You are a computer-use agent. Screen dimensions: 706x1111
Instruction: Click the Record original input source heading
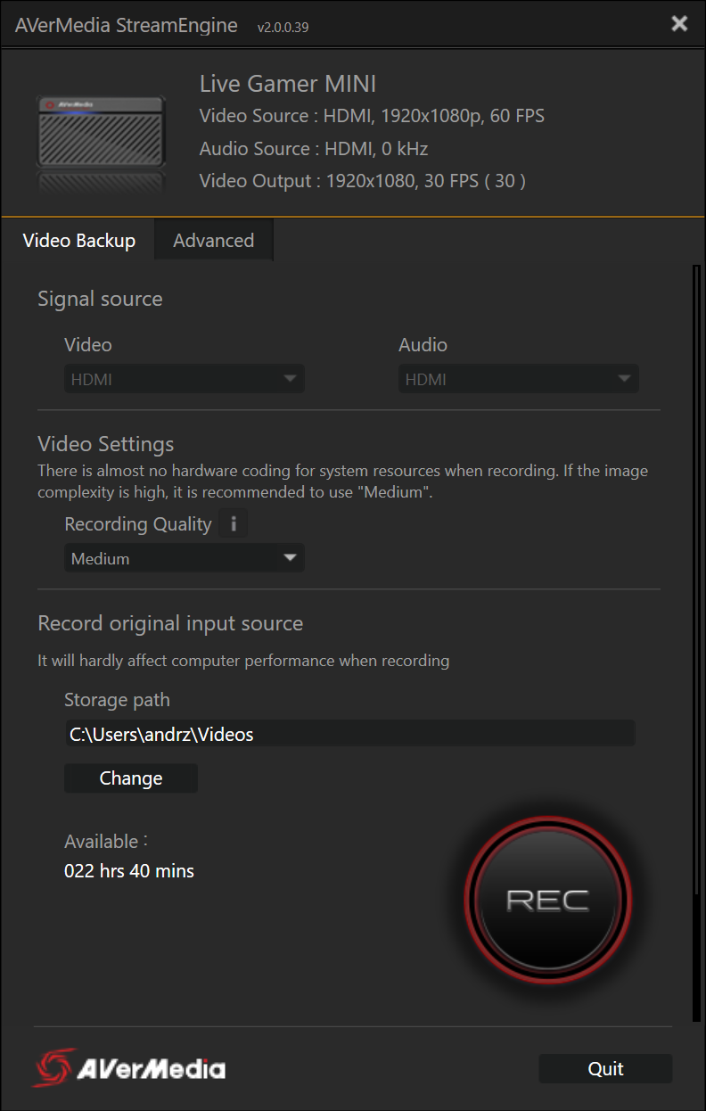[x=170, y=623]
